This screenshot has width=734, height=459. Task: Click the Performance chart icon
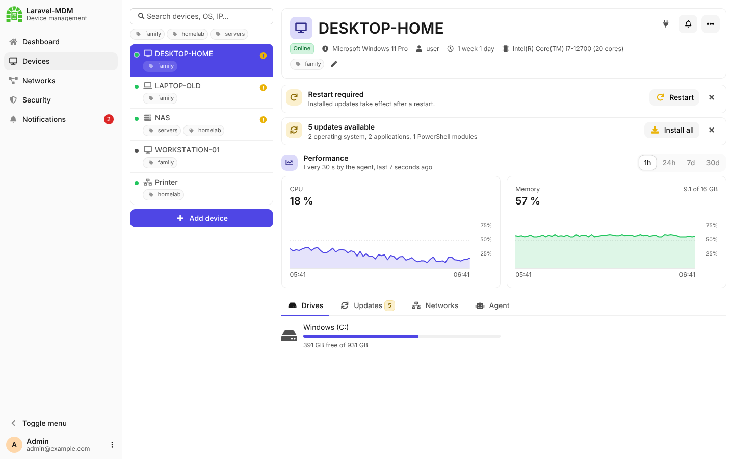290,163
